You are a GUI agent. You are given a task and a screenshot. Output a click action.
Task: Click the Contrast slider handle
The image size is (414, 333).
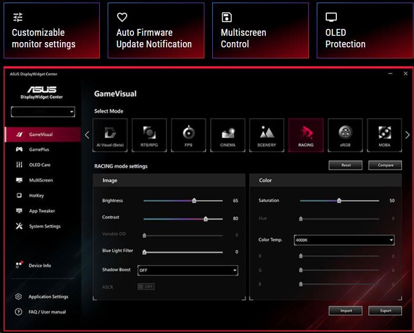(205, 219)
